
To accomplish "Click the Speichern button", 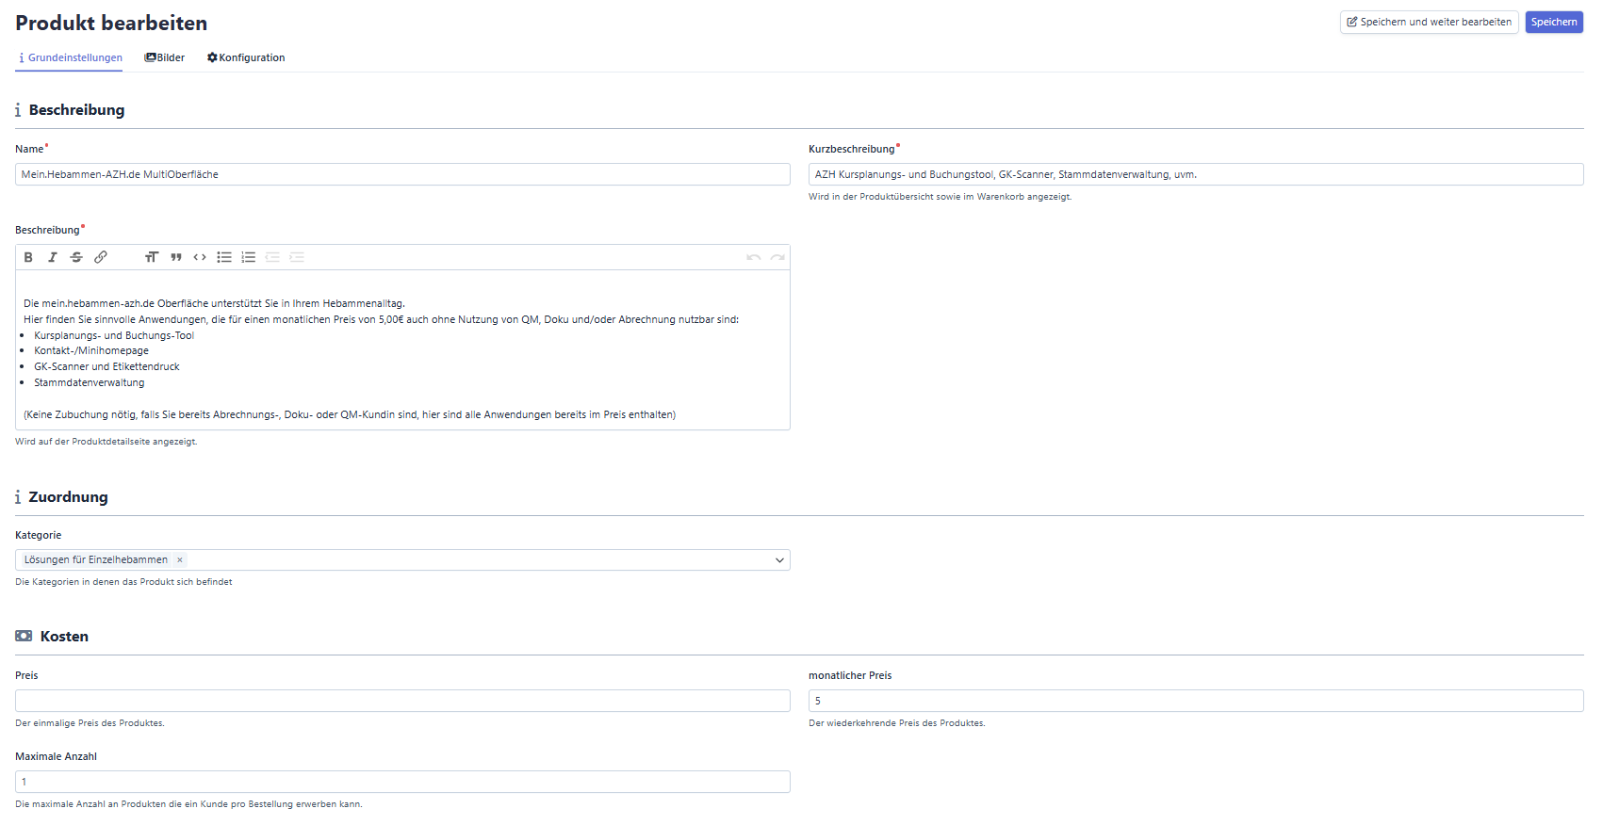I will click(x=1553, y=22).
